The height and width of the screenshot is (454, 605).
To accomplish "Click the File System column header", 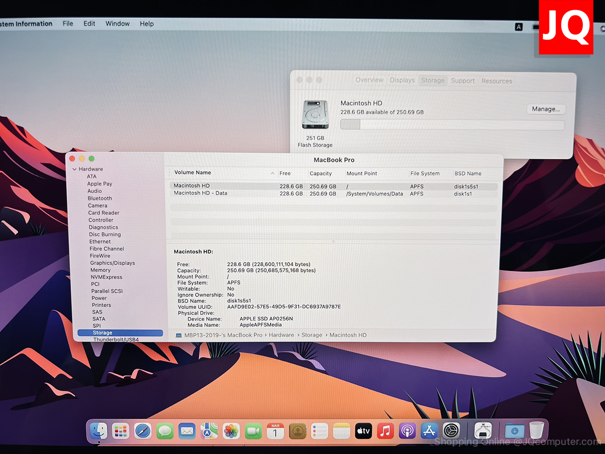I will coord(425,174).
